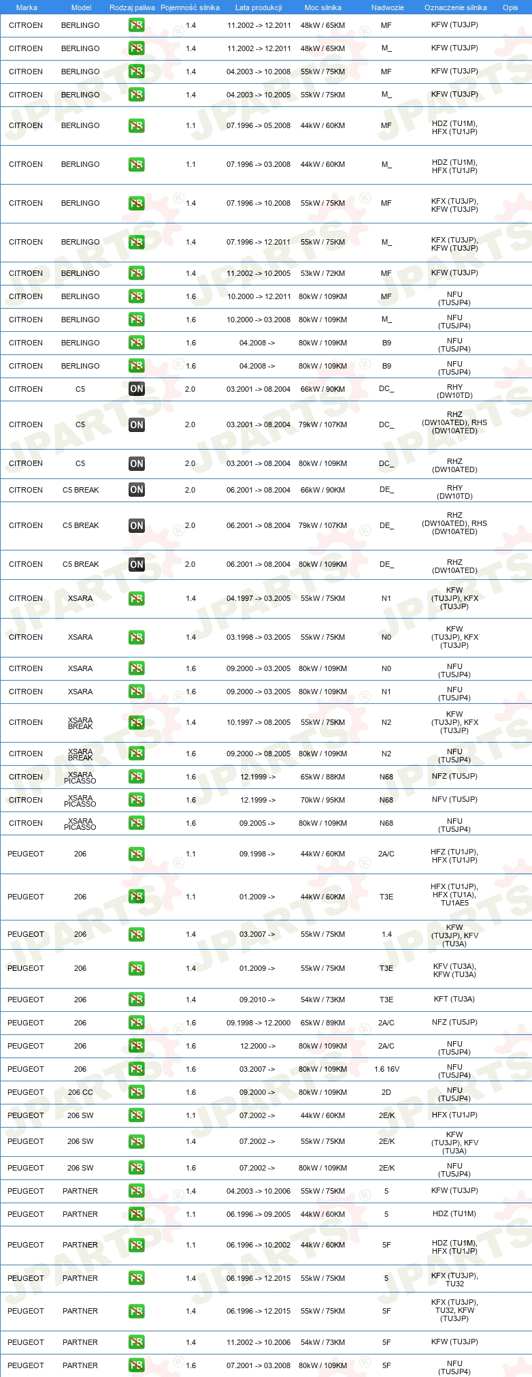
Task: Select the '10.1997 -> 08.2005' production years cell
Action: 259,722
